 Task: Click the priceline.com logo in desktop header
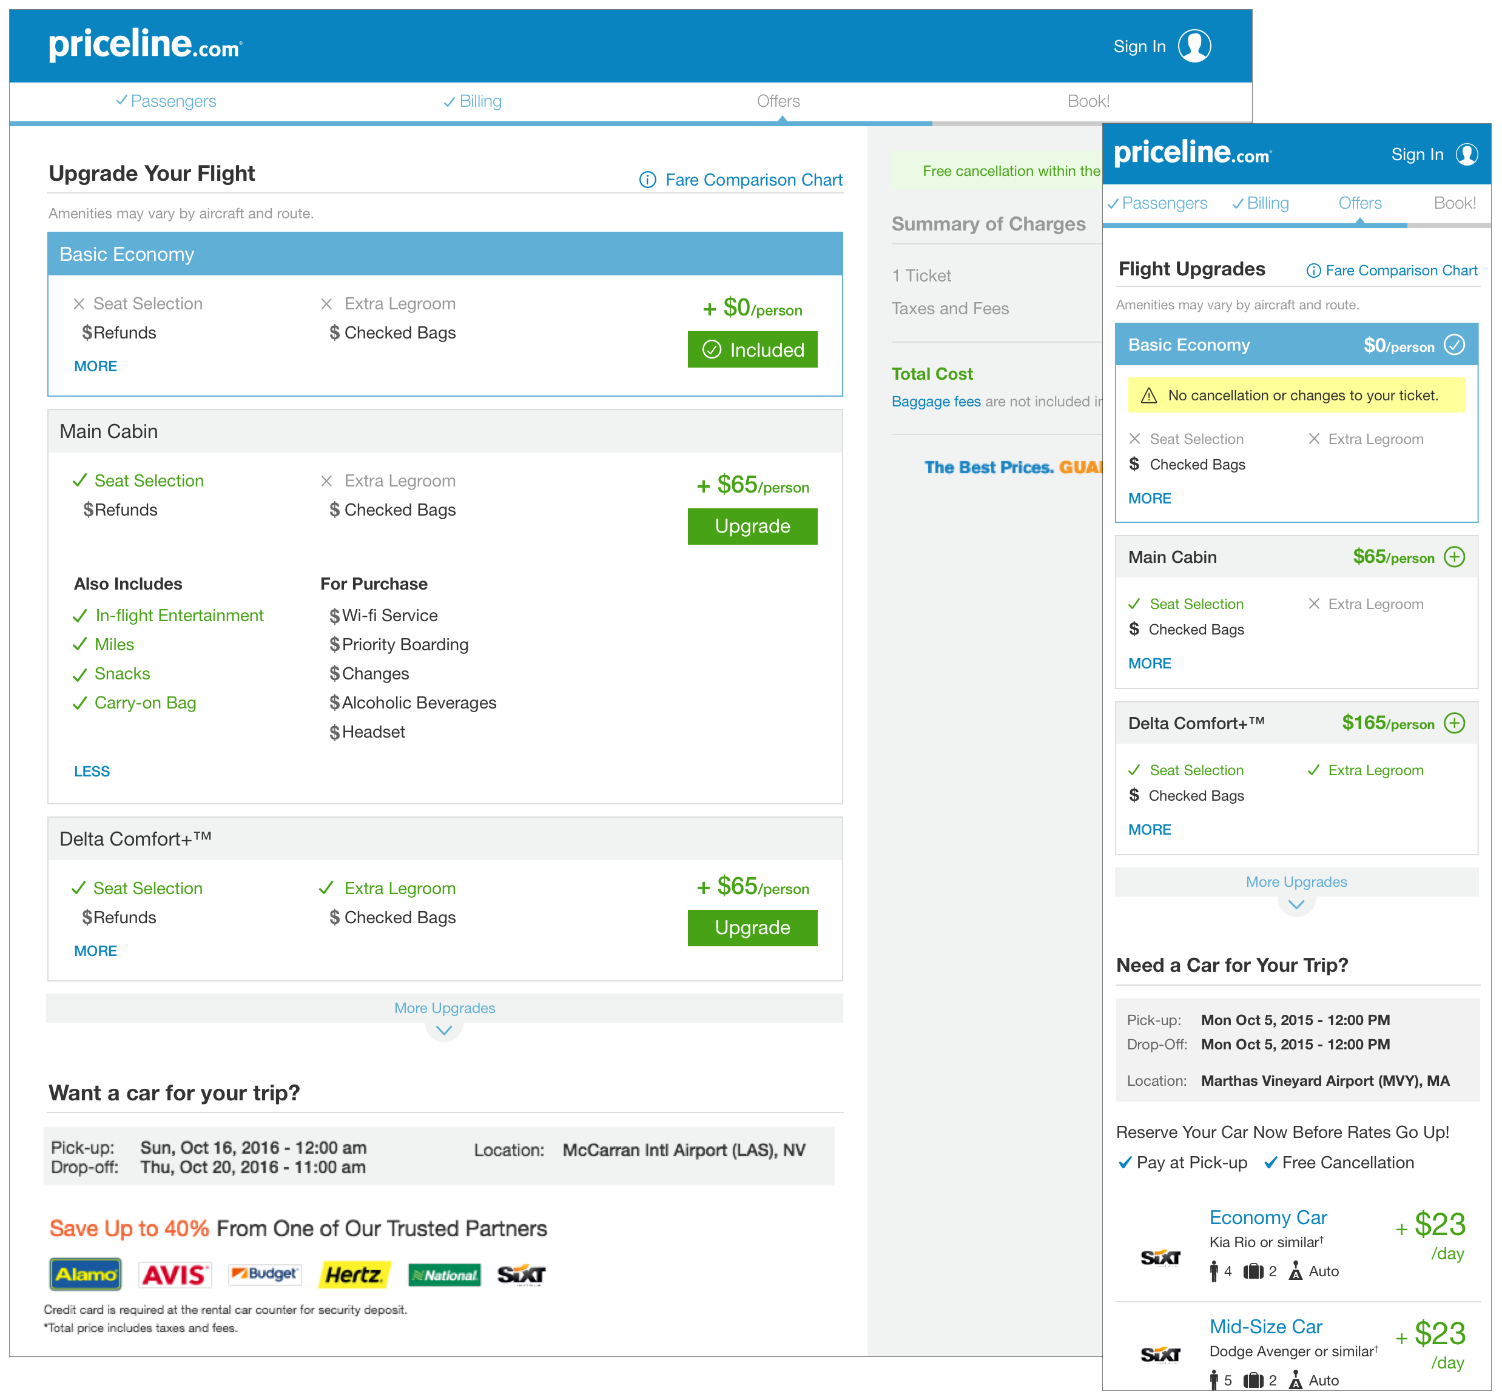145,45
